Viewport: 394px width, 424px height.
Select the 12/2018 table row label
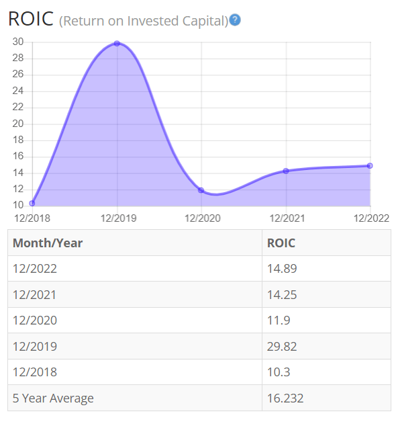point(35,372)
